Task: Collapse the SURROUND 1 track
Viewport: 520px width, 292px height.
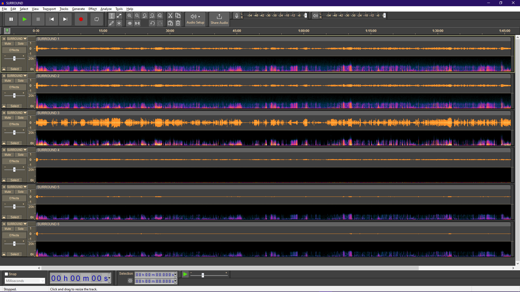Action: coord(4,69)
